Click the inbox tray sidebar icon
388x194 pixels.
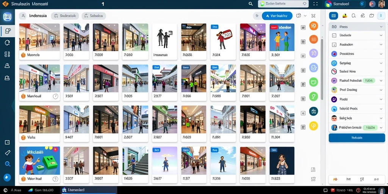click(x=7, y=78)
